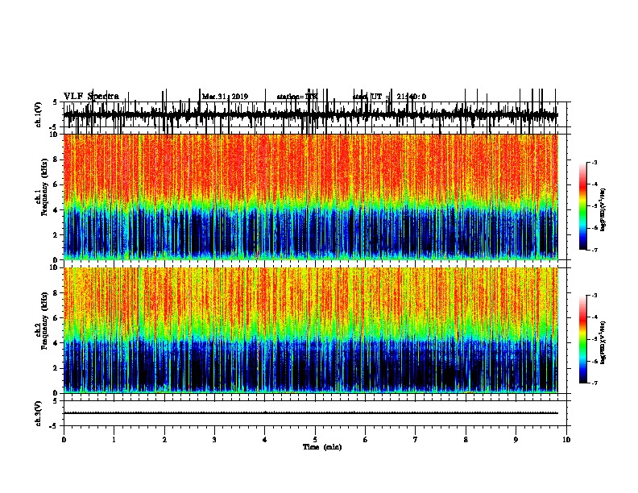Click the "8" kHz tick of ch.2 spectrogram
This screenshot has height=493, width=638.
pos(56,293)
